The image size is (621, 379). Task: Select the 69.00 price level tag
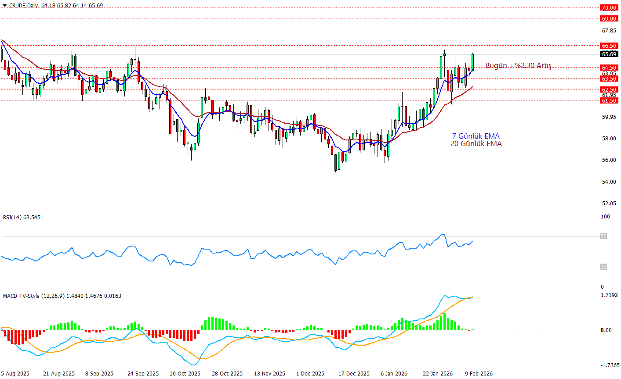[x=609, y=19]
